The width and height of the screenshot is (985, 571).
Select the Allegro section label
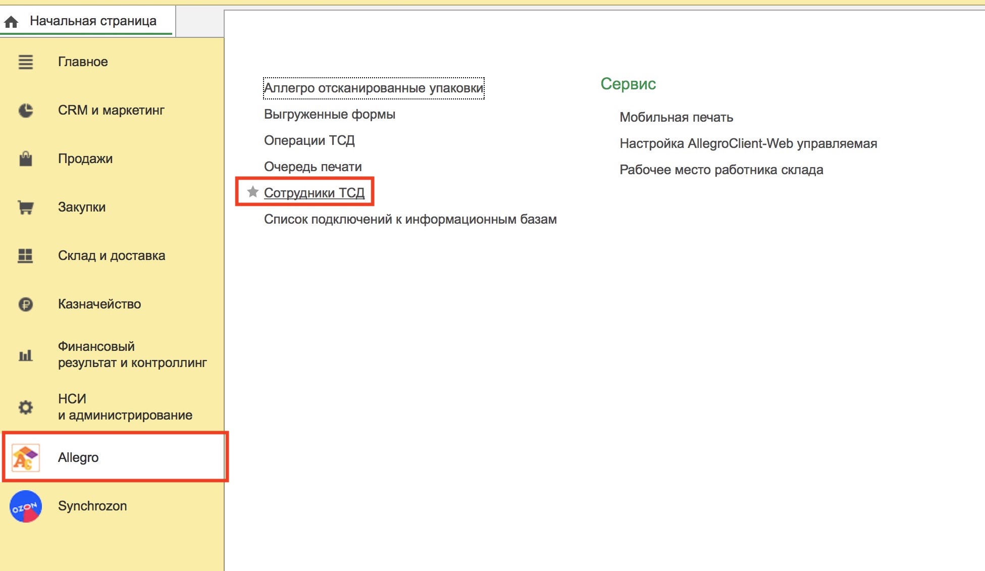tap(78, 457)
